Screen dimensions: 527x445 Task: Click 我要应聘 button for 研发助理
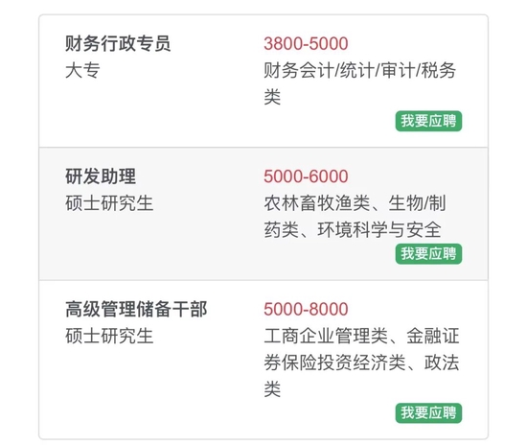tap(428, 253)
